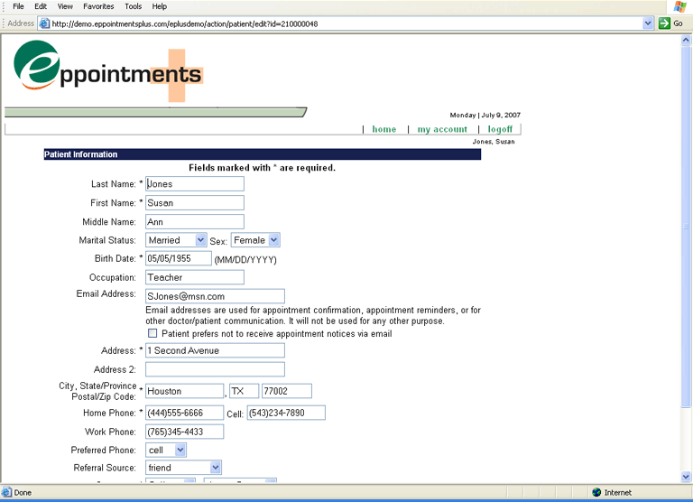693x502 pixels.
Task: Open the Preferred Phone dropdown
Action: point(180,450)
